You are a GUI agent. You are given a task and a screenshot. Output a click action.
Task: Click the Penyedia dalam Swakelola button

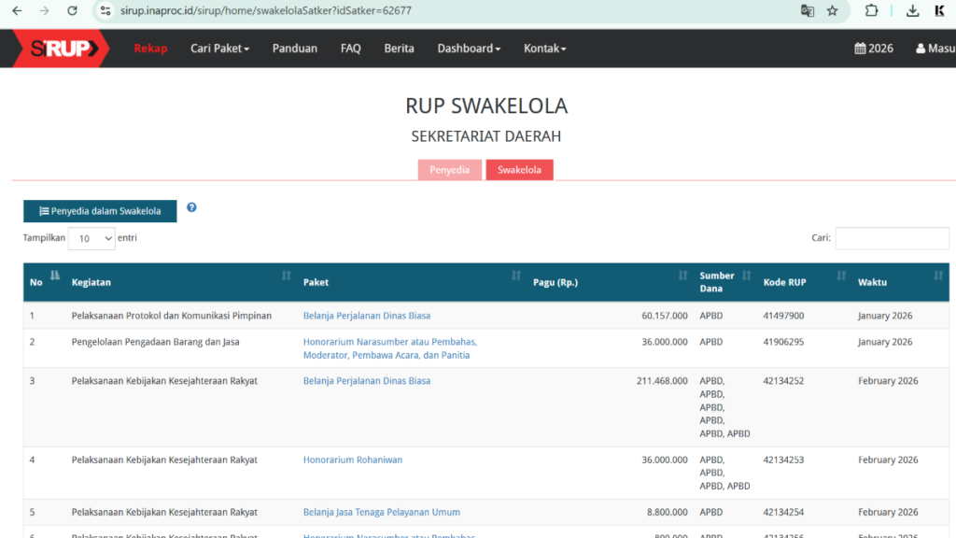[100, 211]
